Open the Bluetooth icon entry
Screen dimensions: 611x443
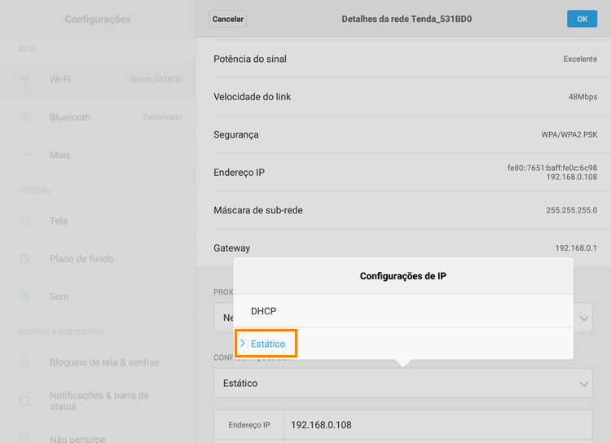pyautogui.click(x=24, y=117)
